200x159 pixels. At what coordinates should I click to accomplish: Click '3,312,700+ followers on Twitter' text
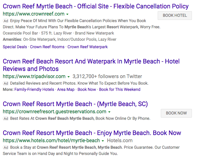click(107, 76)
